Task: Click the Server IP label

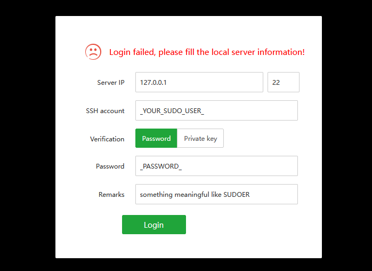Action: pyautogui.click(x=110, y=83)
